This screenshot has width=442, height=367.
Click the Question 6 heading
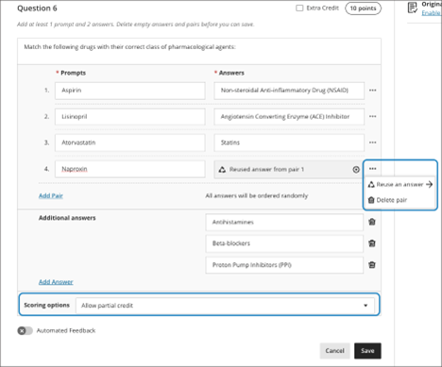point(37,8)
